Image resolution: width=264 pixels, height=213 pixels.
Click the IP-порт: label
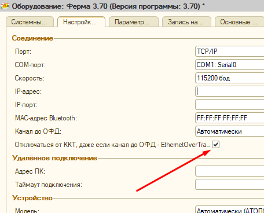(x=26, y=105)
